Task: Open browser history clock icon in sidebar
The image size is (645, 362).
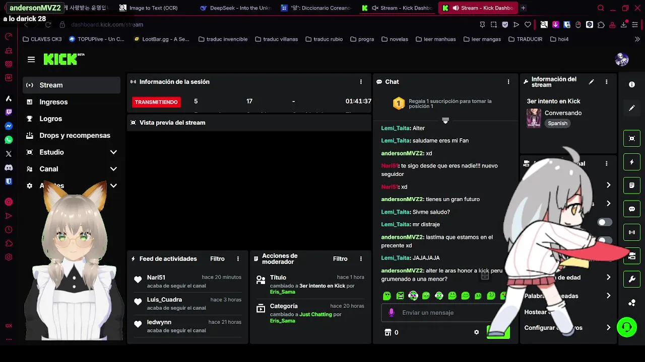Action: point(9,230)
